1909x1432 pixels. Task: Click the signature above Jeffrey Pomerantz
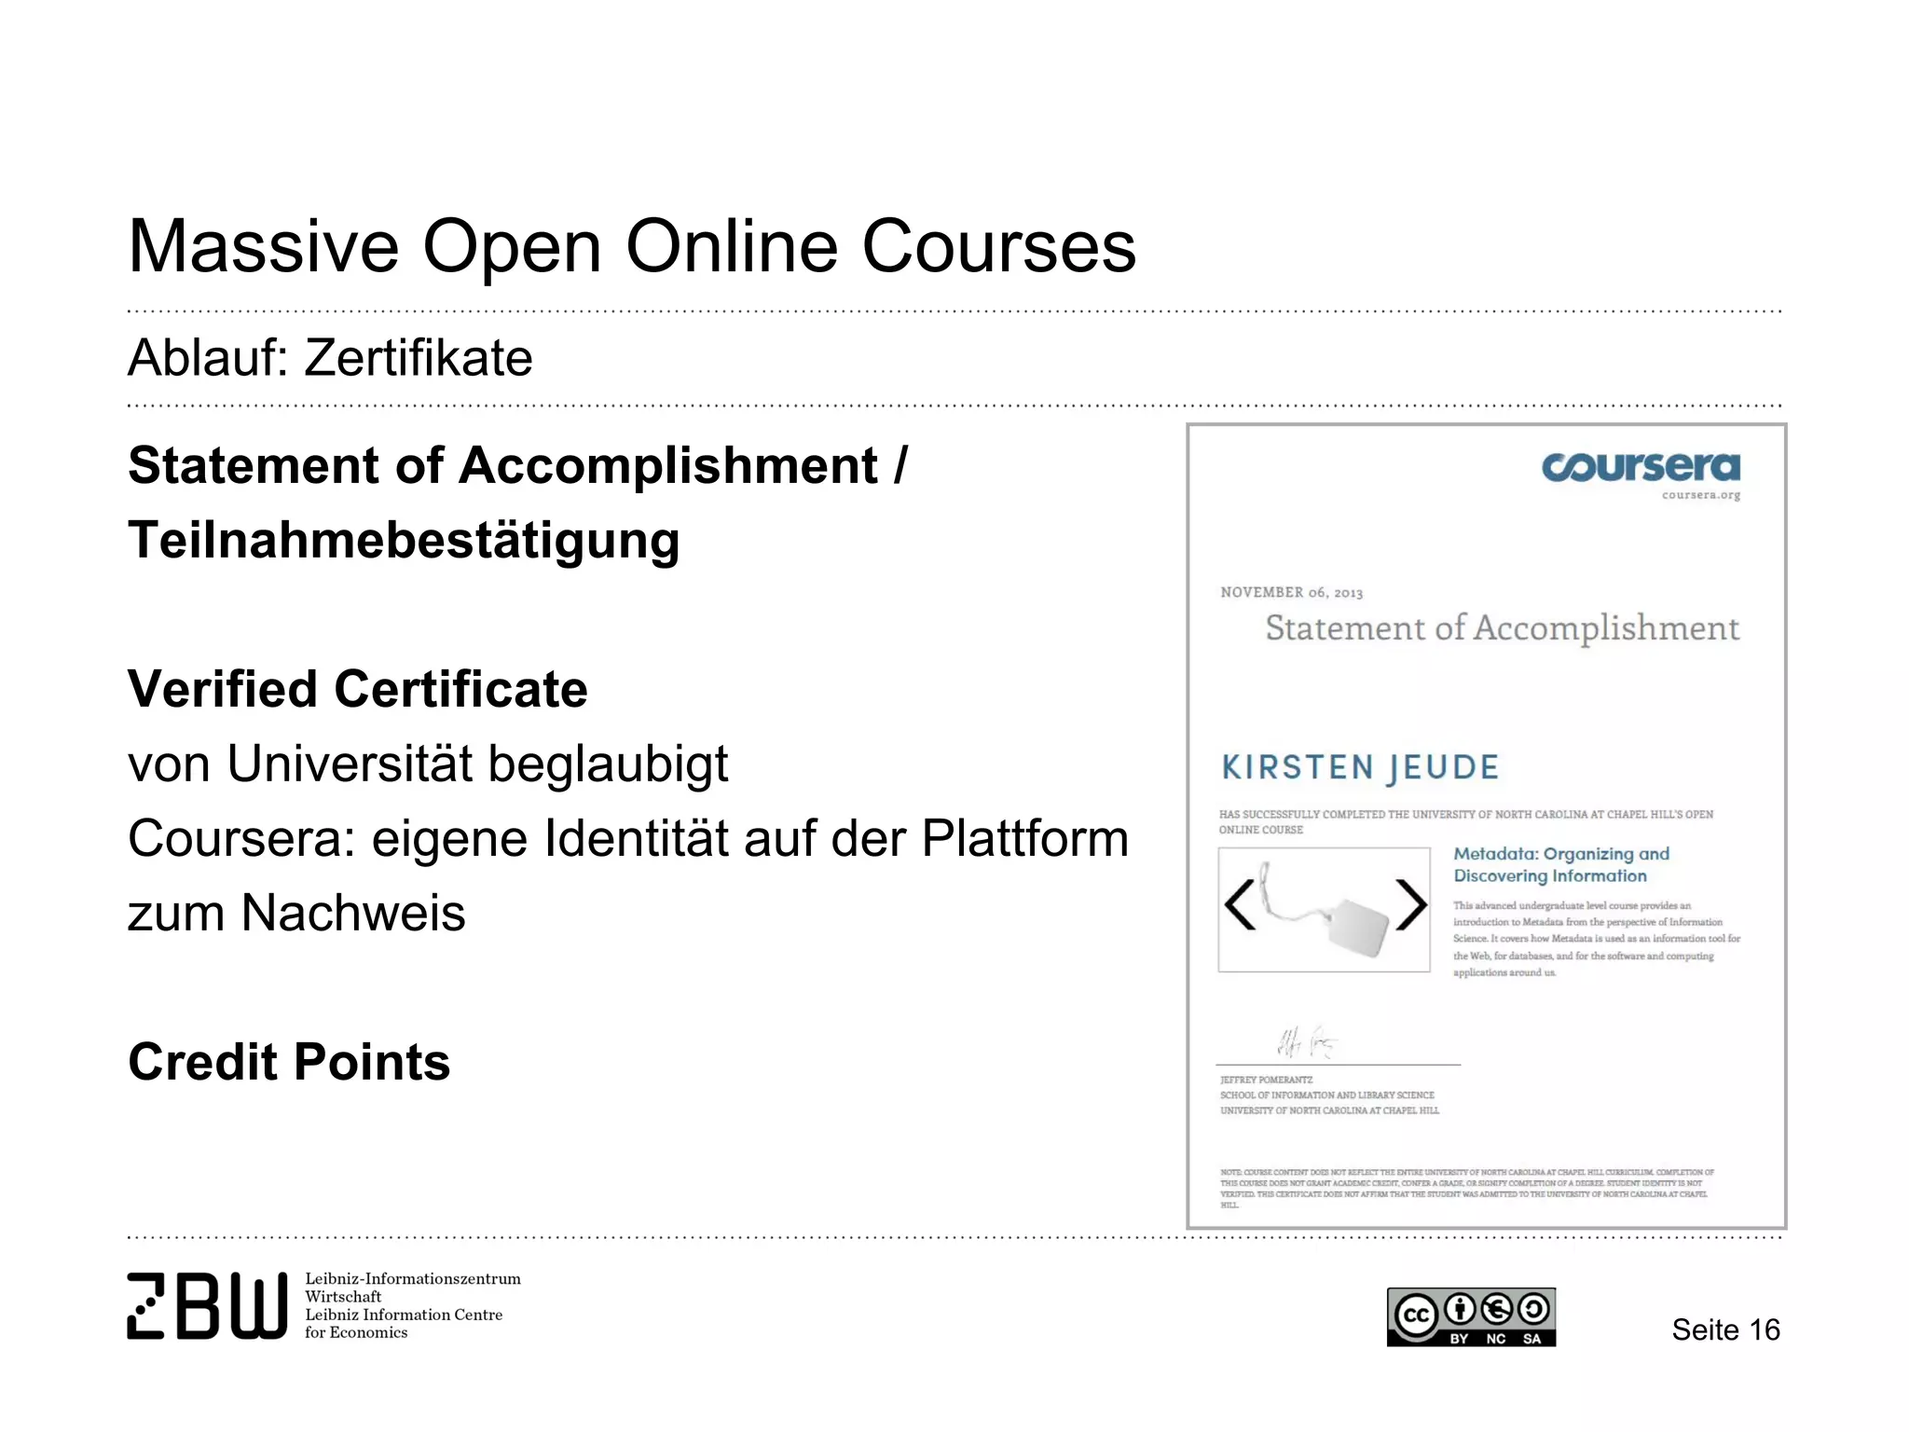[x=1307, y=1042]
